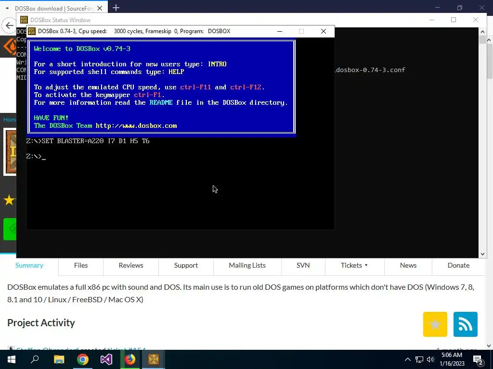Open the Support tab
493x369 pixels.
[x=186, y=265]
